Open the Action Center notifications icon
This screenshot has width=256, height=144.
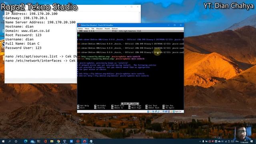pyautogui.click(x=252, y=141)
